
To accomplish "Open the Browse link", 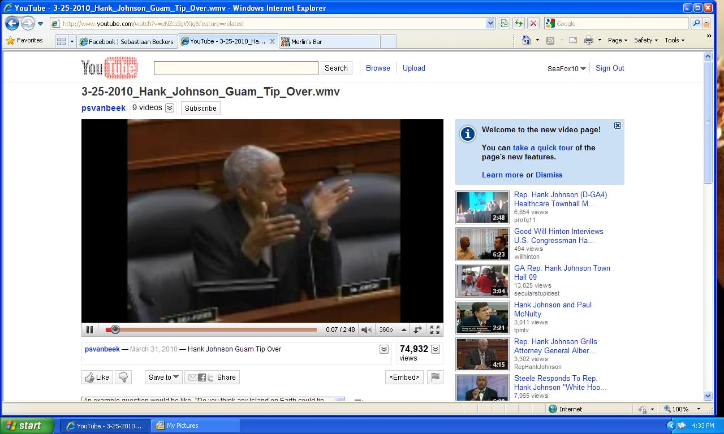I will click(378, 68).
